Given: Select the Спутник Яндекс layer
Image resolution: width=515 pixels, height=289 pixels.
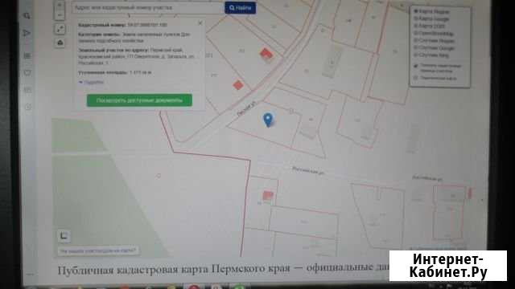Looking at the screenshot, I should click(x=434, y=41).
